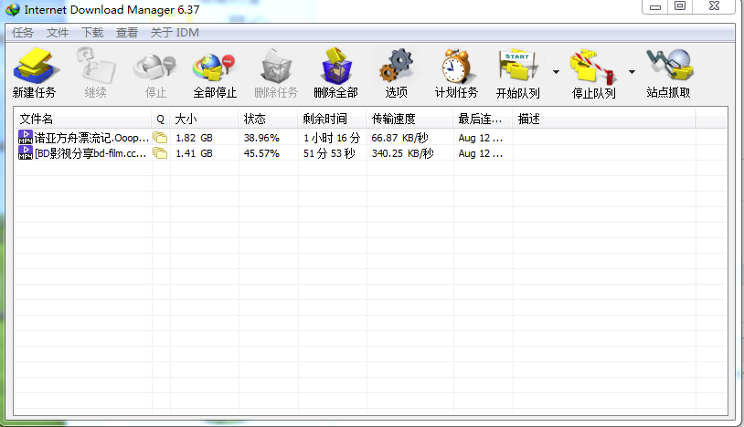Click the 停止 (stop) toolbar icon
The image size is (744, 427).
point(155,67)
